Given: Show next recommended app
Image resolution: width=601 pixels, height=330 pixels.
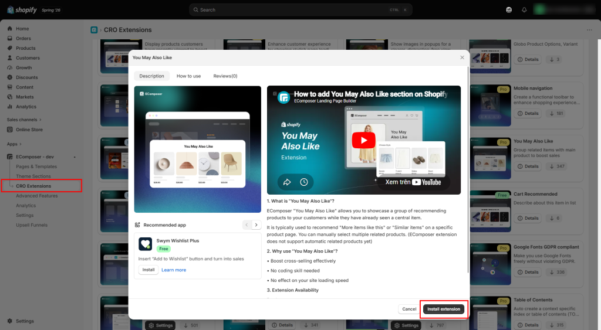Looking at the screenshot, I should click(256, 225).
